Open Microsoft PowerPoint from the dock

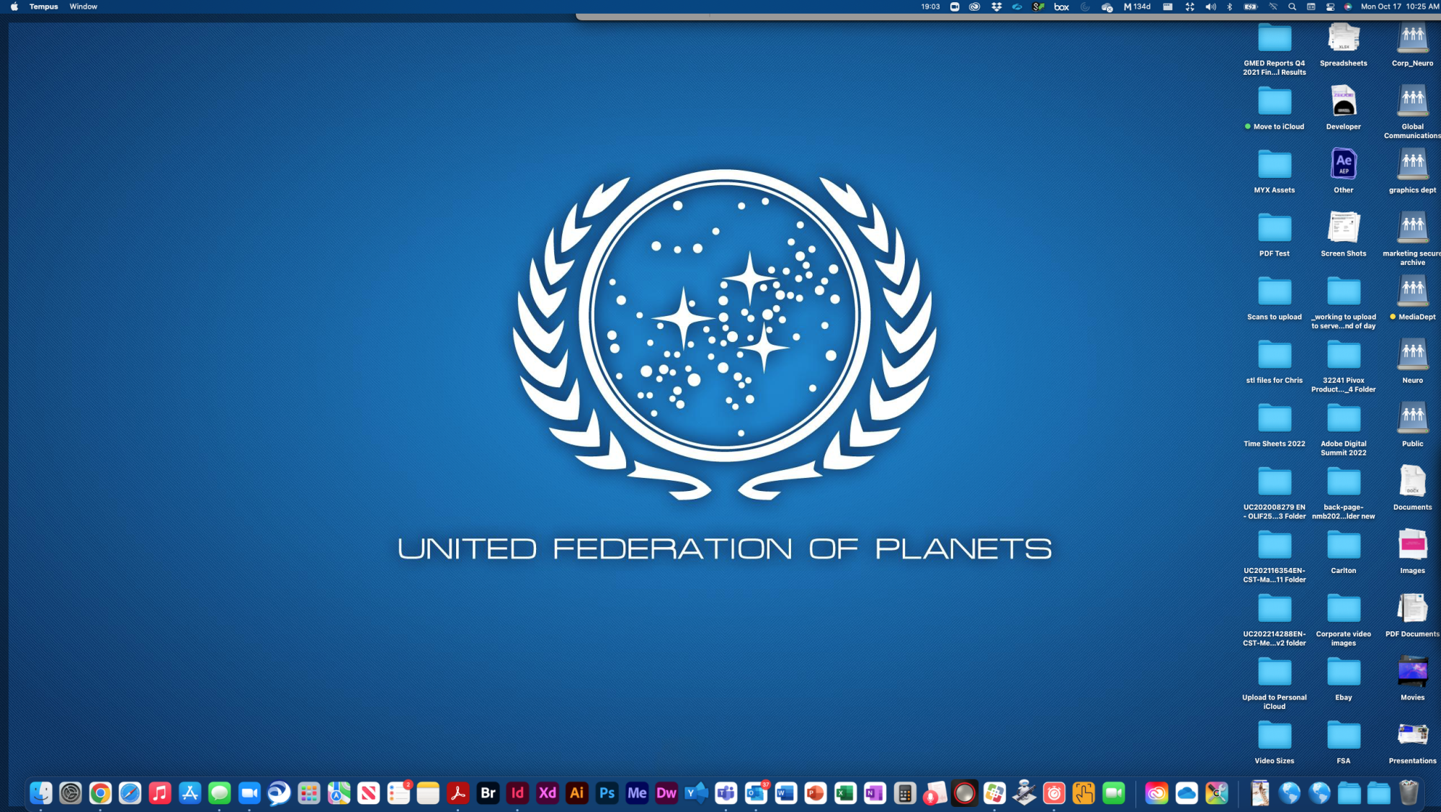click(816, 793)
